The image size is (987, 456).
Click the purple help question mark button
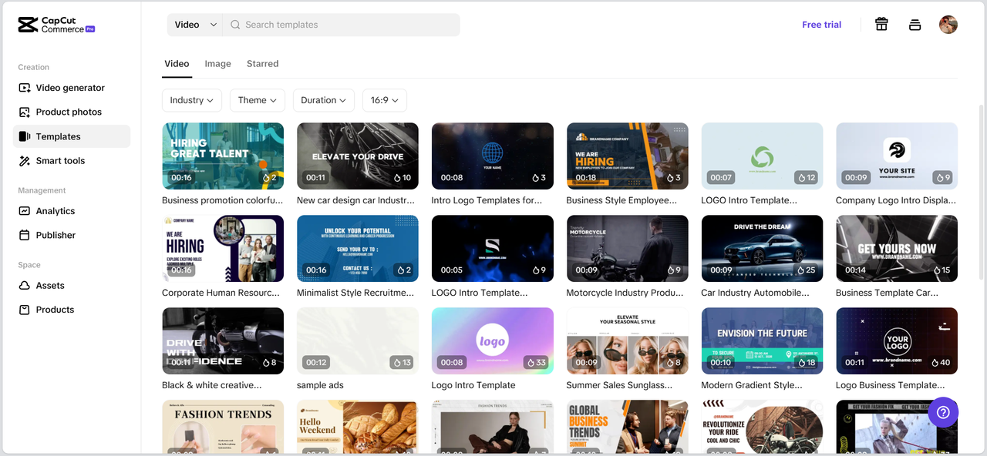point(943,413)
